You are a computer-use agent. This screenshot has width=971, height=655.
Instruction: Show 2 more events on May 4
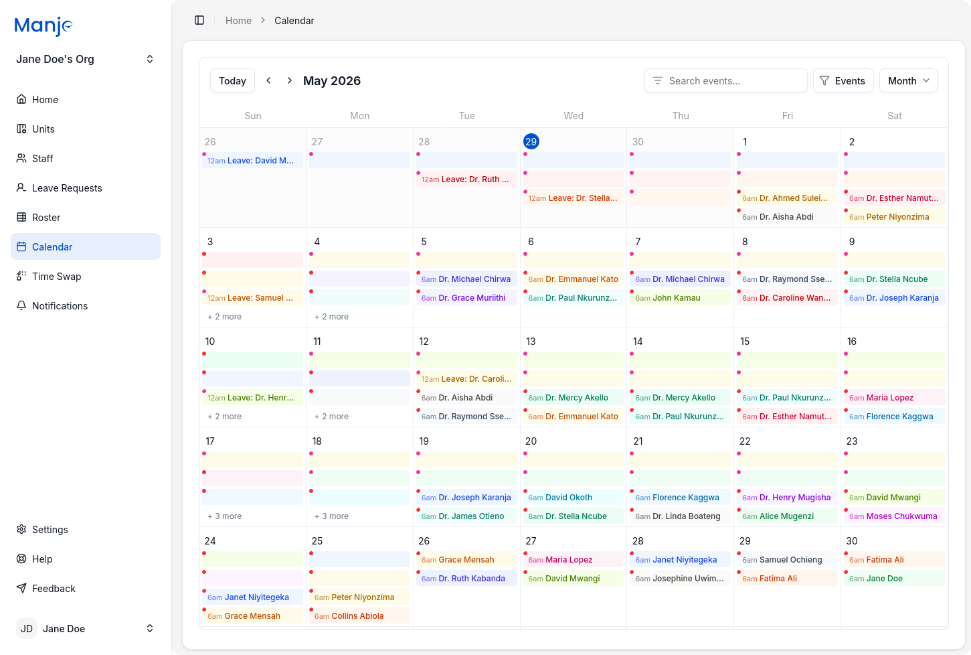coord(332,317)
